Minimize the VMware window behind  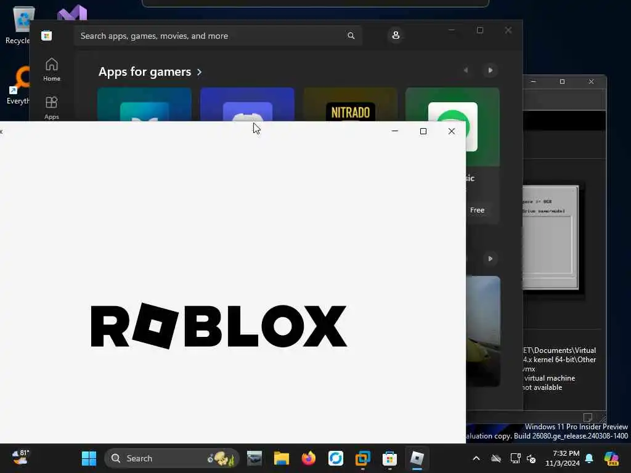(534, 82)
